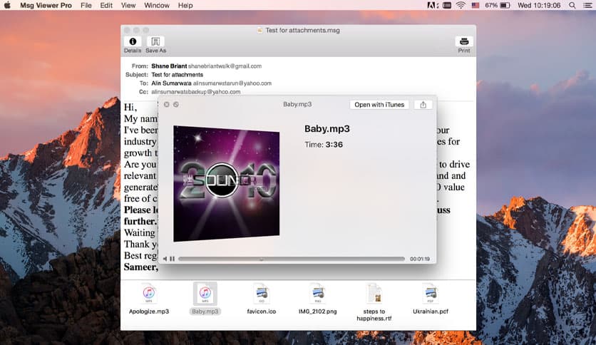Click the recipient name Alin Sumarwata
The width and height of the screenshot is (596, 345).
click(x=171, y=83)
